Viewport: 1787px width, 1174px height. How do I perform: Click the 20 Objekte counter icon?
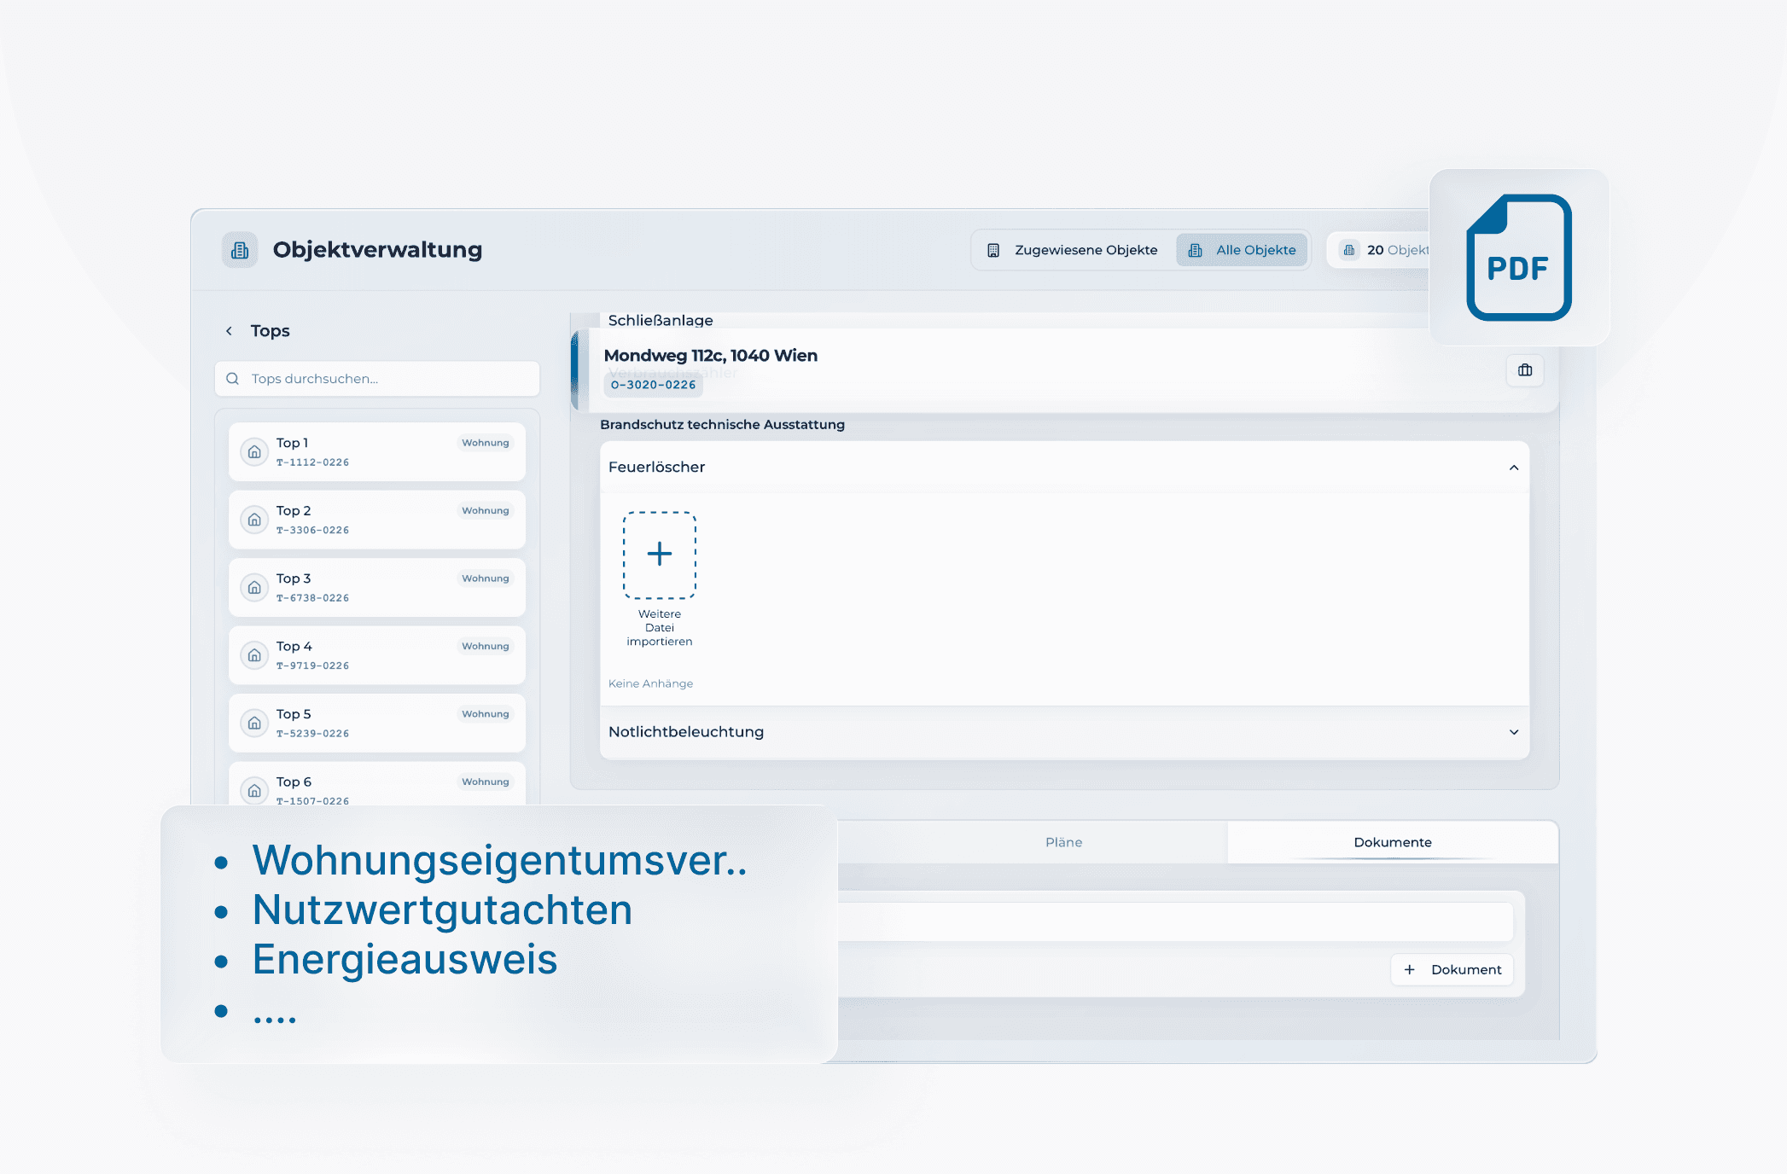coord(1349,250)
